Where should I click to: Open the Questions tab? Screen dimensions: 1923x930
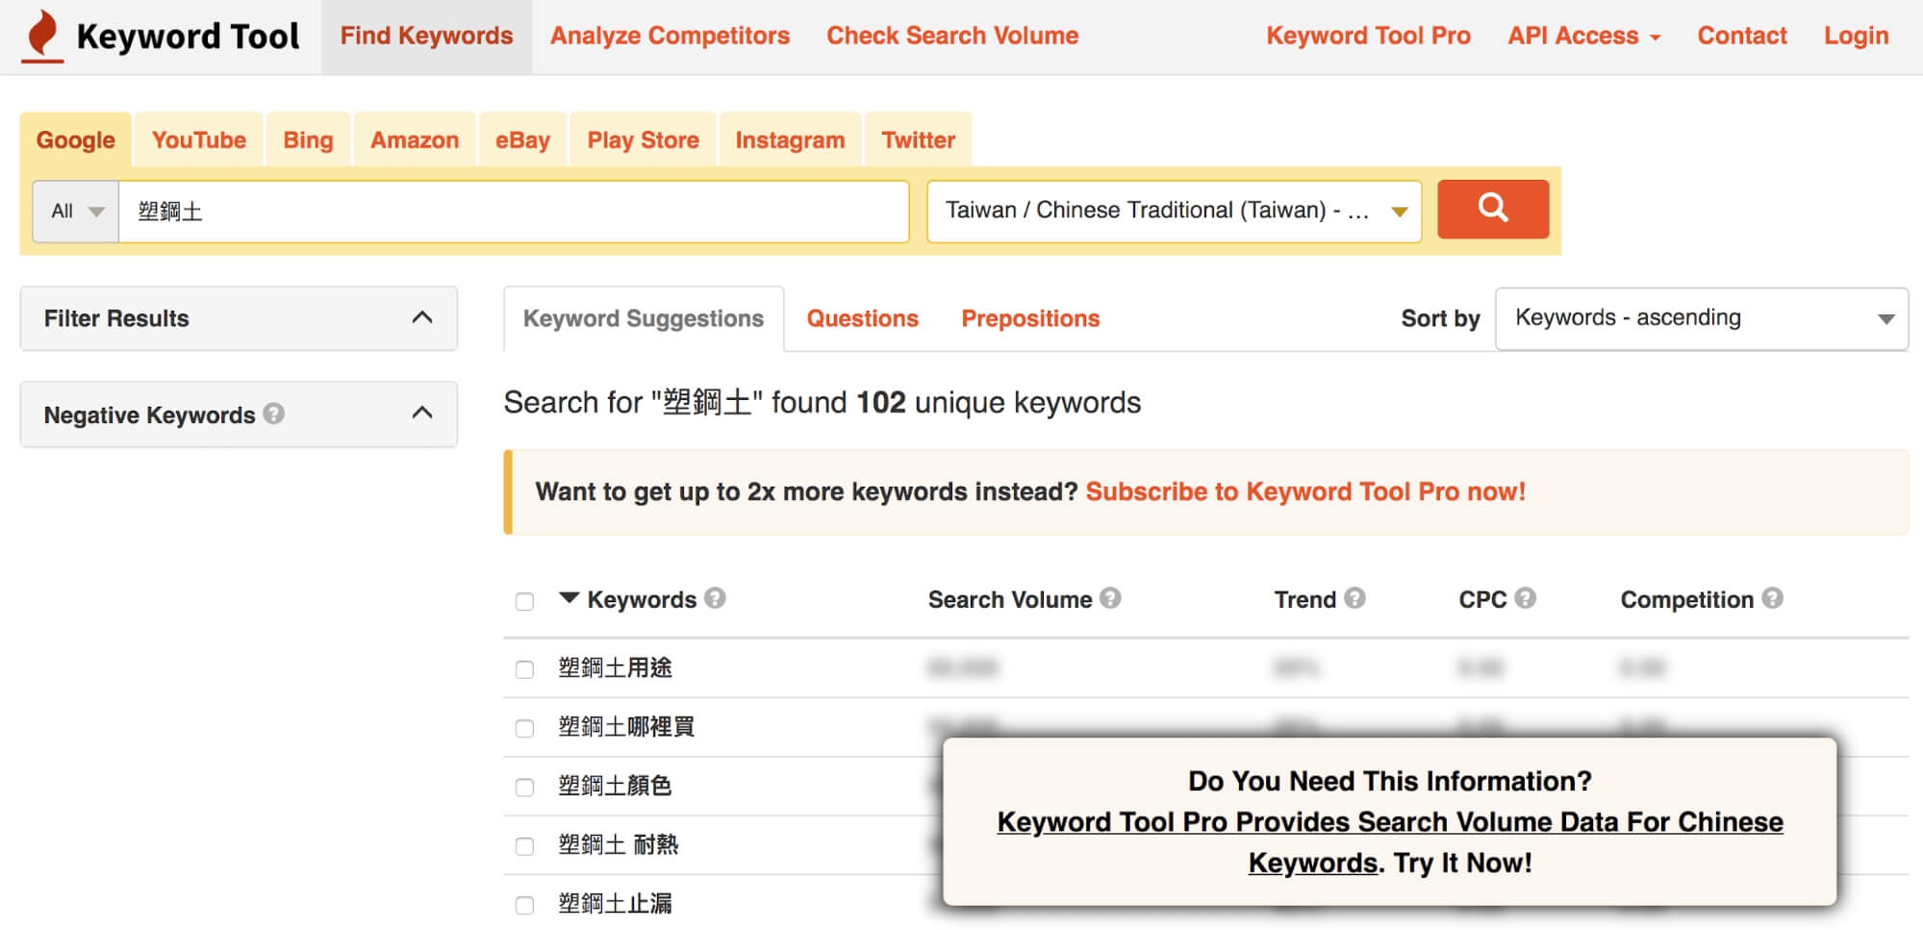point(861,318)
